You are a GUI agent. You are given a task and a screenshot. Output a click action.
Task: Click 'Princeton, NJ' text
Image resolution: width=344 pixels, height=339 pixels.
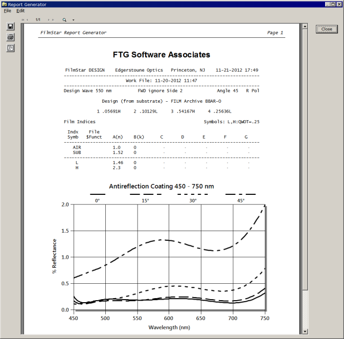[x=188, y=70]
